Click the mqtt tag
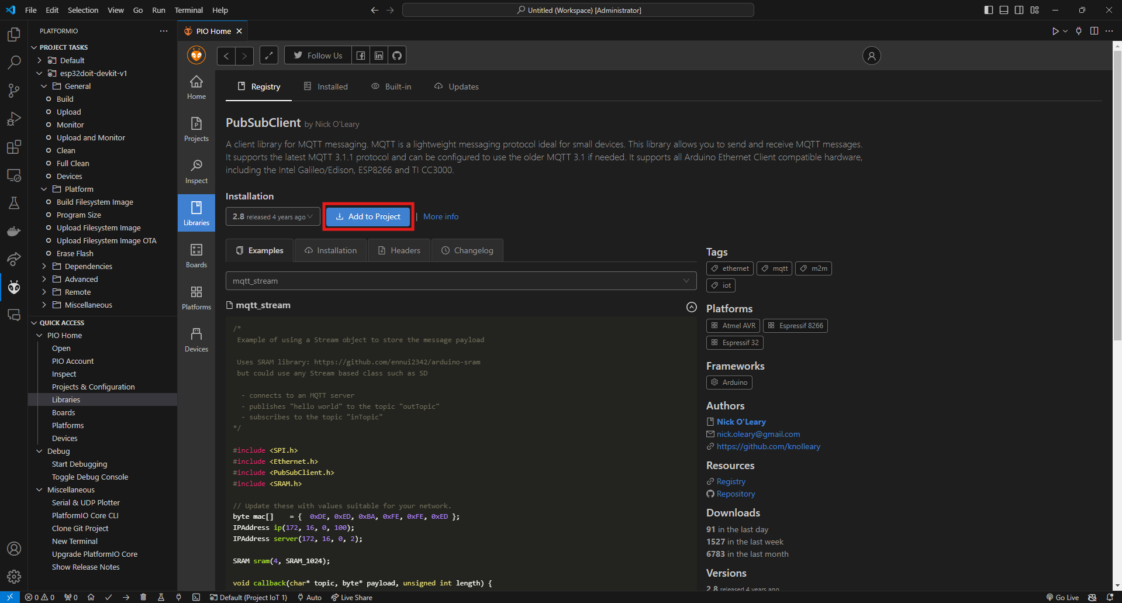1122x603 pixels. click(774, 268)
